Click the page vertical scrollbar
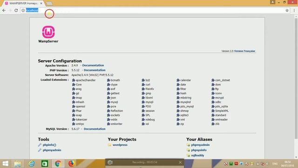 (296, 78)
